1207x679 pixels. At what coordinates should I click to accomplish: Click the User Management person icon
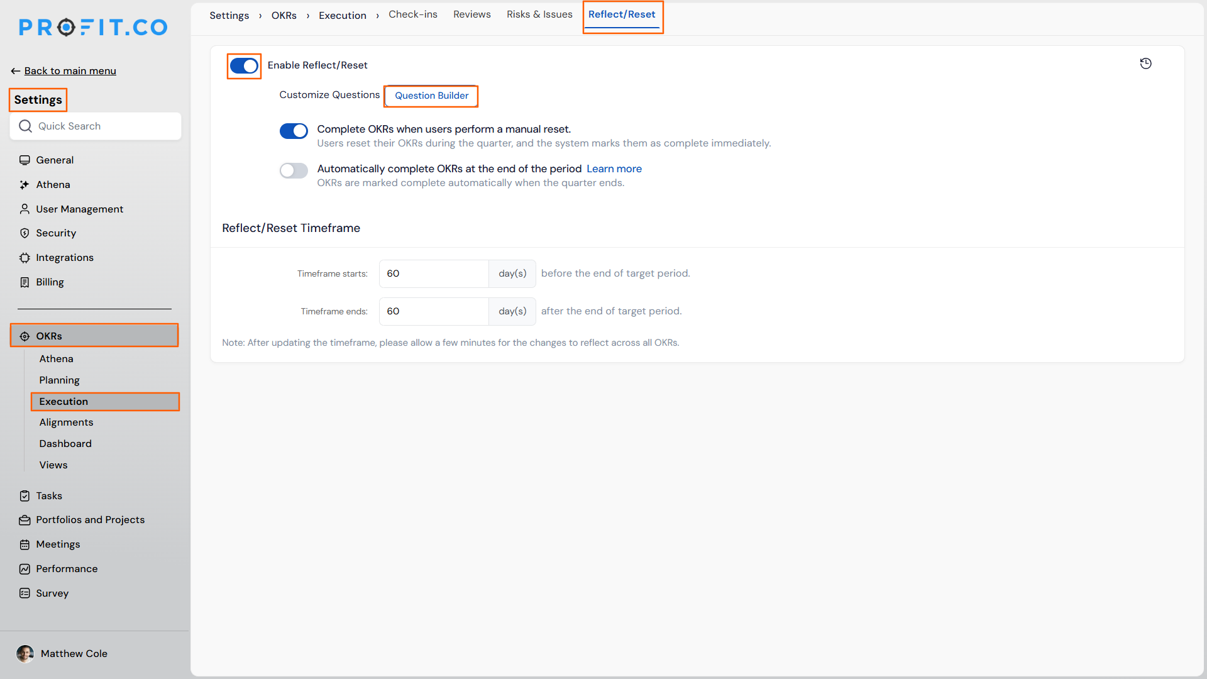pyautogui.click(x=25, y=209)
